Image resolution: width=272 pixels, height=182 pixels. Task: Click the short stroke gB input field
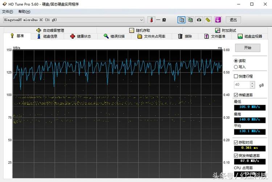(242, 84)
